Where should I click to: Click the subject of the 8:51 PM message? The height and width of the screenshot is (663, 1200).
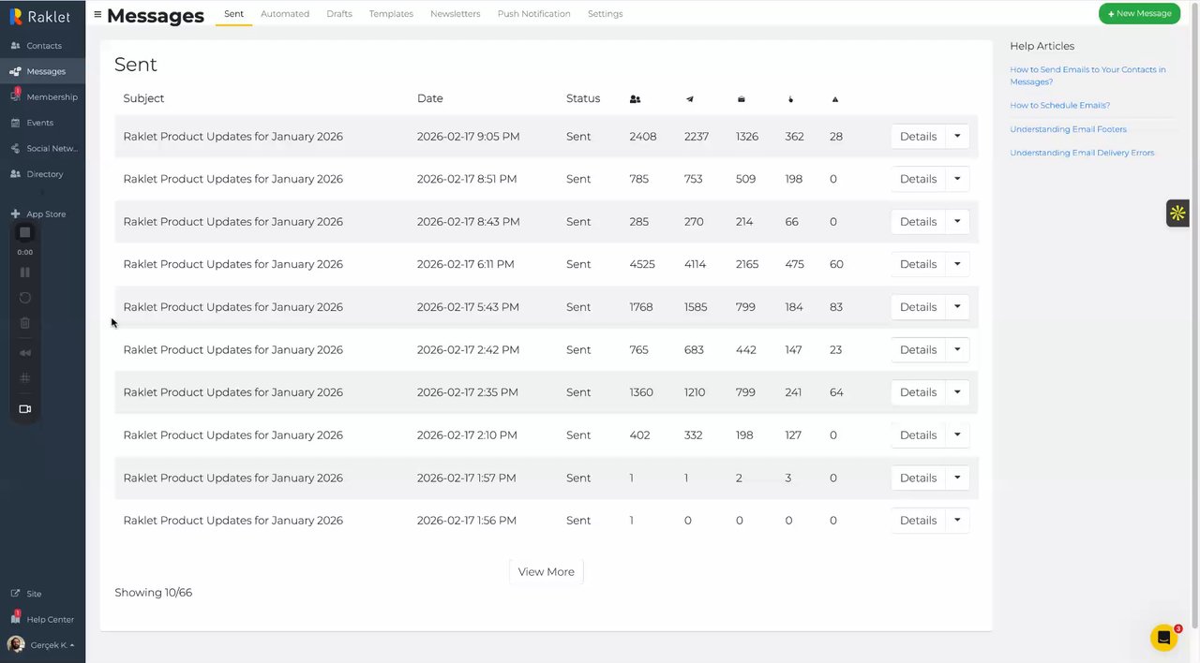pos(232,179)
